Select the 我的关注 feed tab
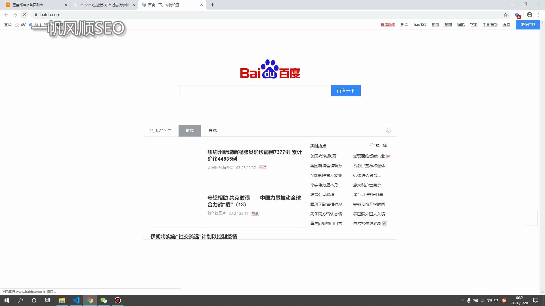545x306 pixels. [x=161, y=131]
